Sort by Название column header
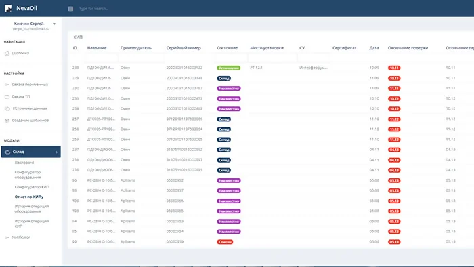The image size is (474, 267). (x=97, y=48)
